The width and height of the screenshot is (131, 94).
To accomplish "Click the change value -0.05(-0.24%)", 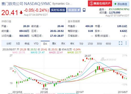I will coord(36,10).
